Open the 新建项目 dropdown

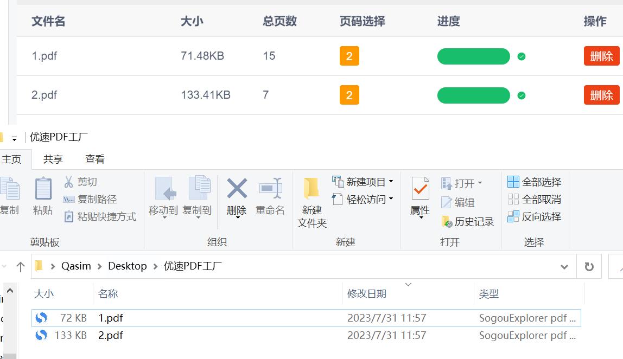pyautogui.click(x=366, y=182)
